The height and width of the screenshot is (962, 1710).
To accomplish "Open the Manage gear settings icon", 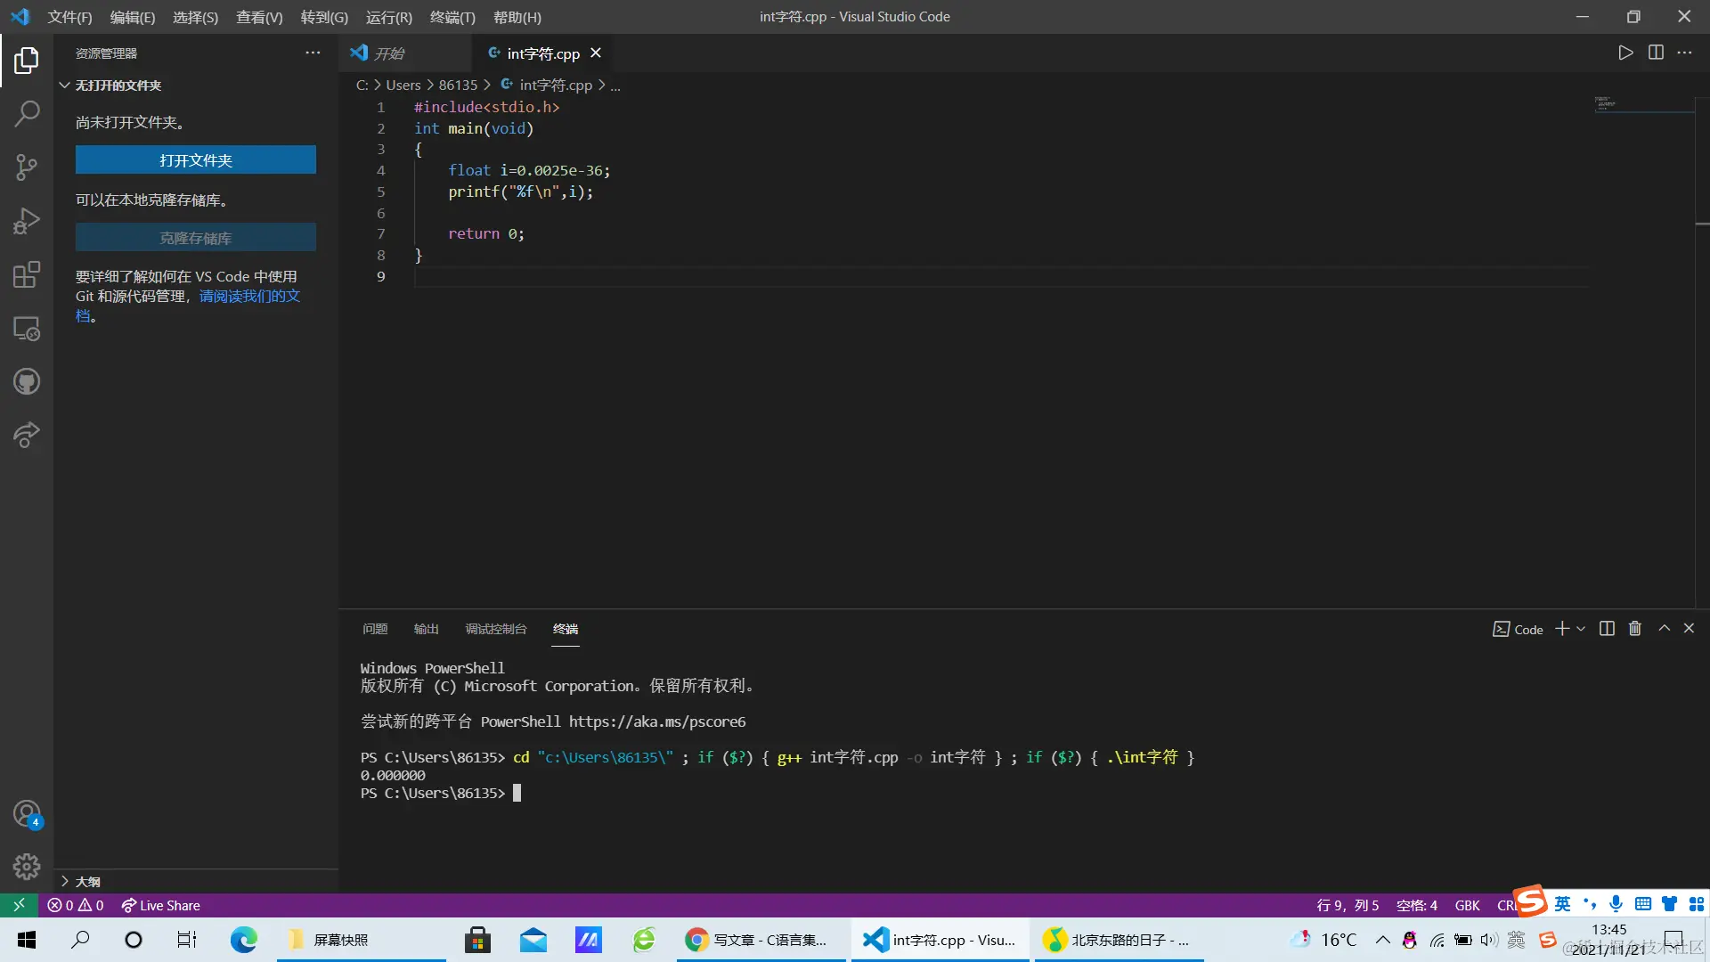I will click(27, 866).
